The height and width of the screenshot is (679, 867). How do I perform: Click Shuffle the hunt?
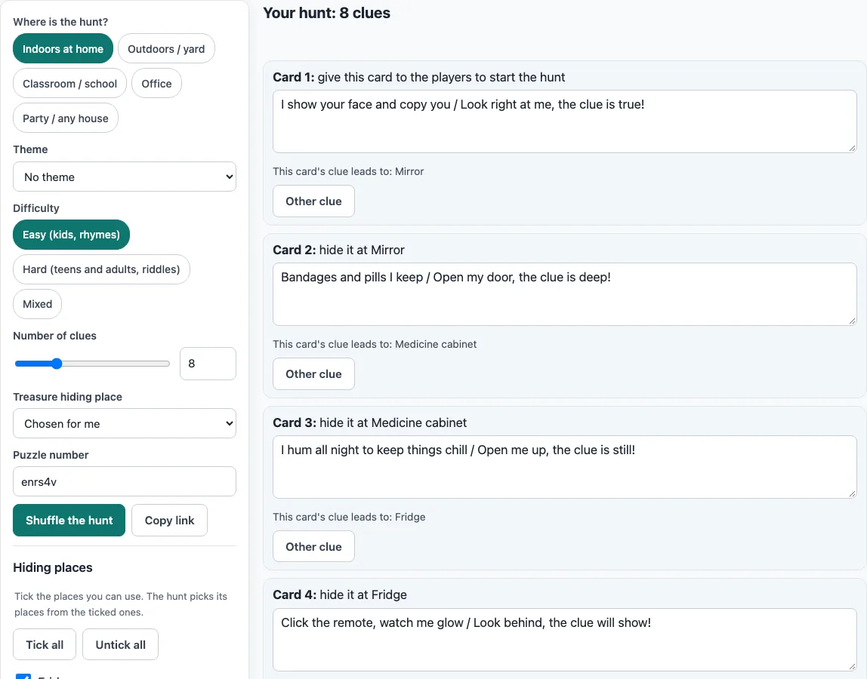click(69, 521)
